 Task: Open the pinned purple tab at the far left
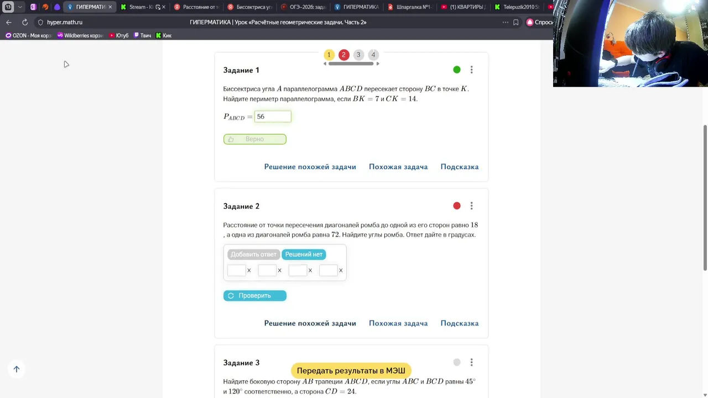click(x=33, y=7)
